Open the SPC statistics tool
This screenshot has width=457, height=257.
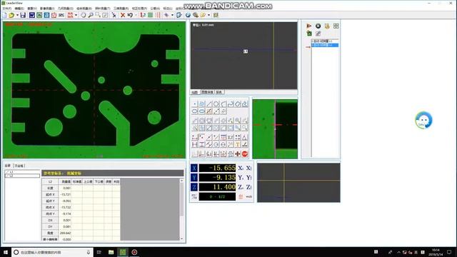click(x=61, y=15)
